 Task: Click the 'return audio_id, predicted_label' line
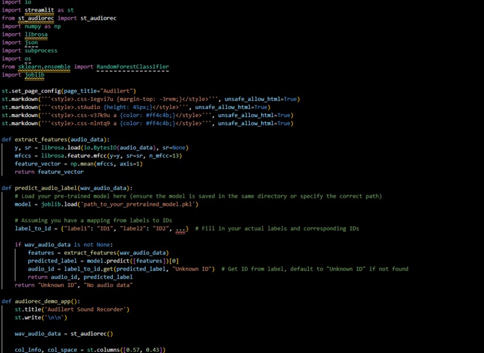(x=80, y=277)
